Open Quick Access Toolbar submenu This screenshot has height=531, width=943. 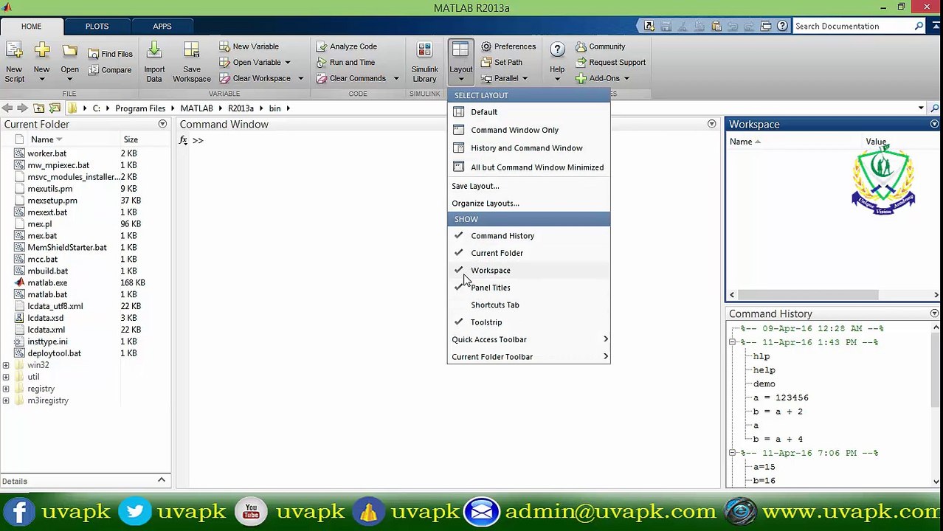(x=528, y=339)
